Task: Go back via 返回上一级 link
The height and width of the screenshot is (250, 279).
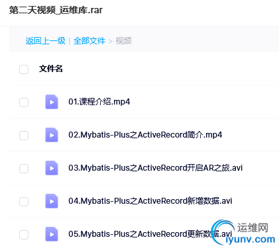Action: (46, 41)
